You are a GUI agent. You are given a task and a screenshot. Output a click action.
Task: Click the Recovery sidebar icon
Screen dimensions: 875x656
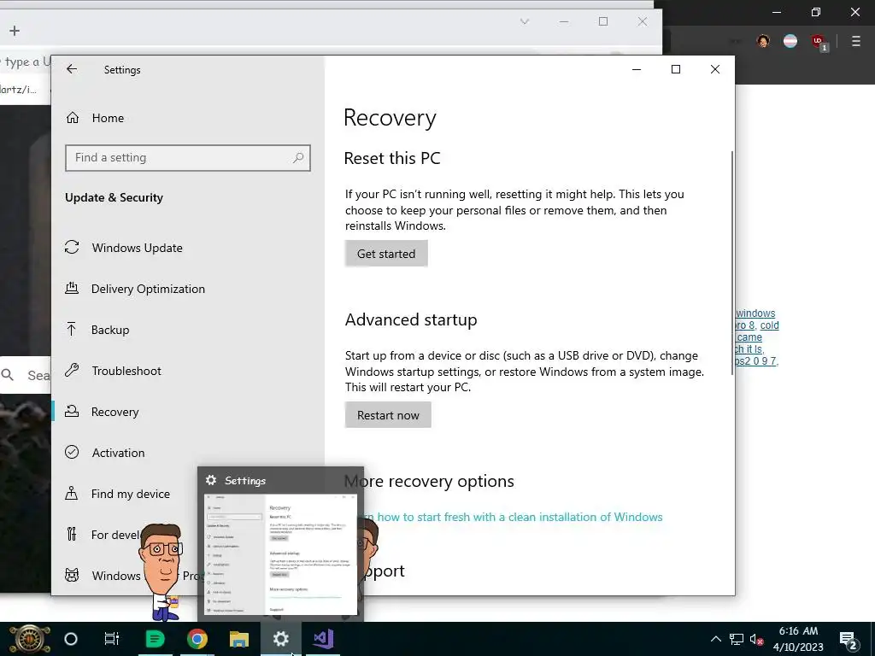[x=72, y=411]
